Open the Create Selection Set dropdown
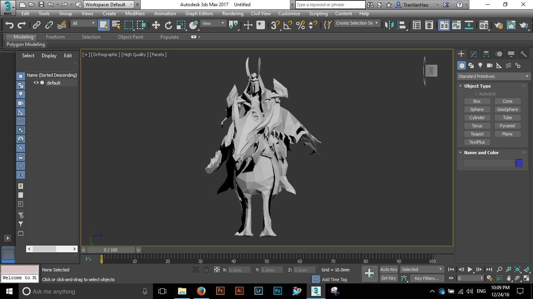533x299 pixels. [357, 23]
